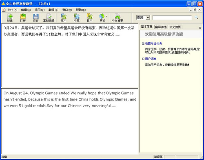Viewport: 204px width, 160px height.
Task: Open the 文件(F) menu
Action: (x=12, y=10)
